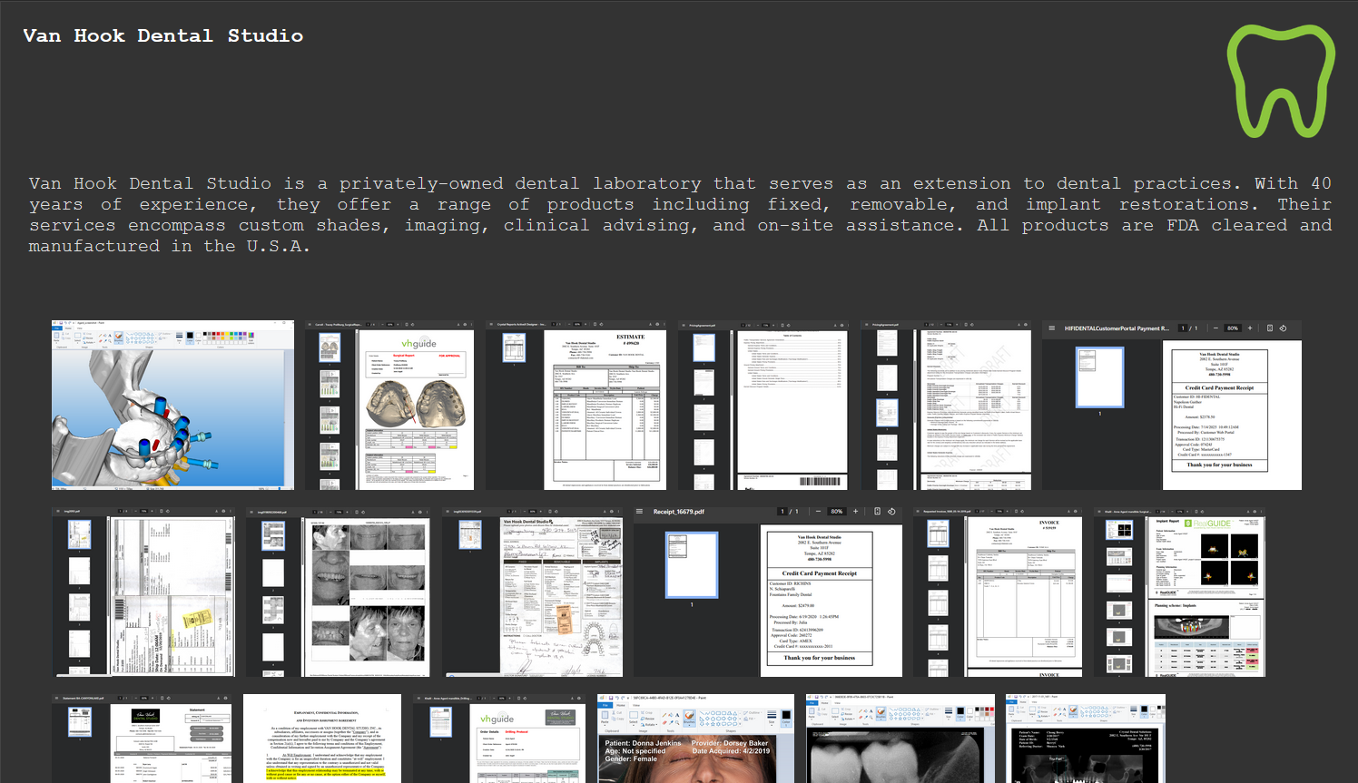Image resolution: width=1358 pixels, height=783 pixels.
Task: Open the table of contents PDF thumbnail
Action: (763, 405)
